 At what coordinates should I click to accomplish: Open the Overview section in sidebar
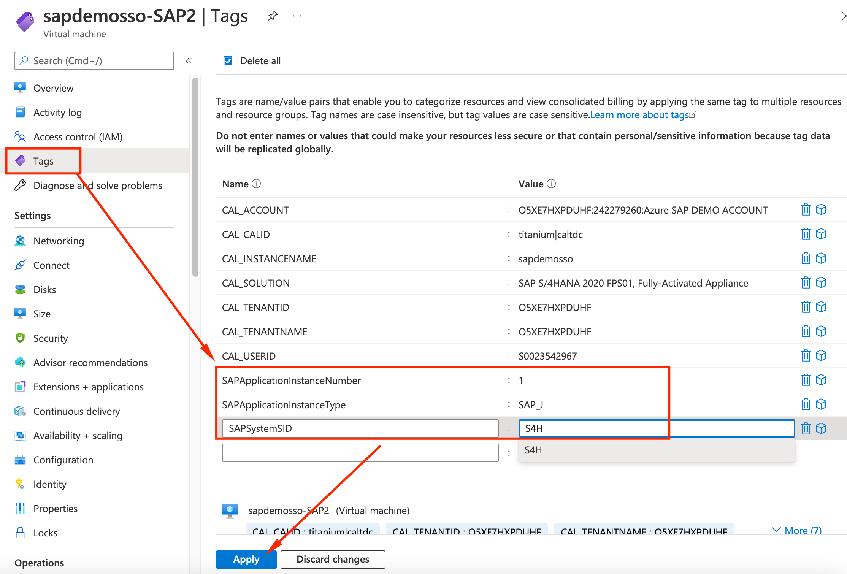point(55,88)
